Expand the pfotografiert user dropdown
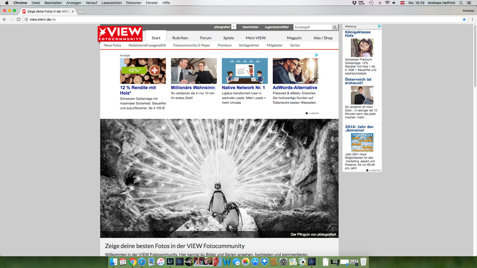 [234, 27]
